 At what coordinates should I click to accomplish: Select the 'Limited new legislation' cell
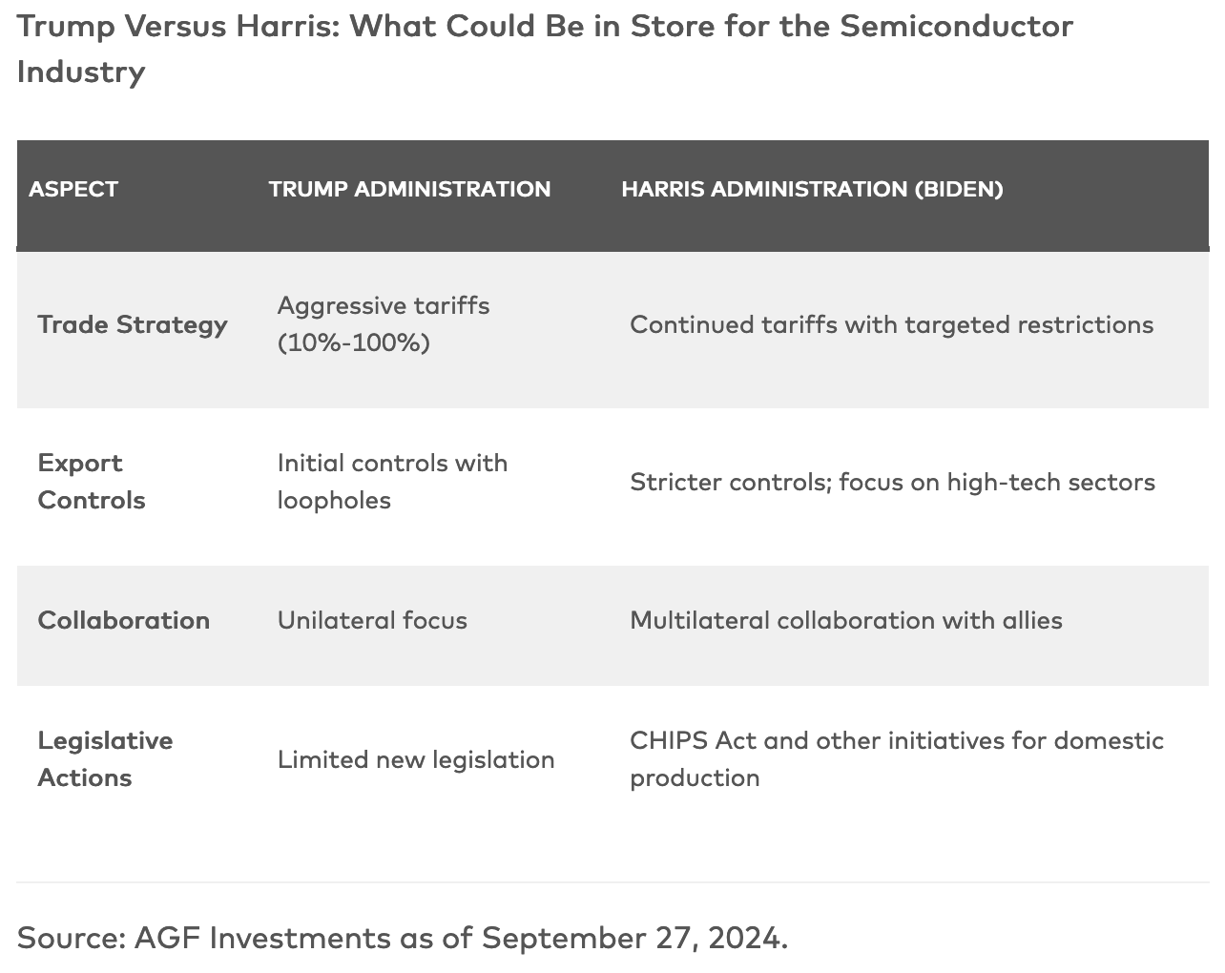coord(416,759)
